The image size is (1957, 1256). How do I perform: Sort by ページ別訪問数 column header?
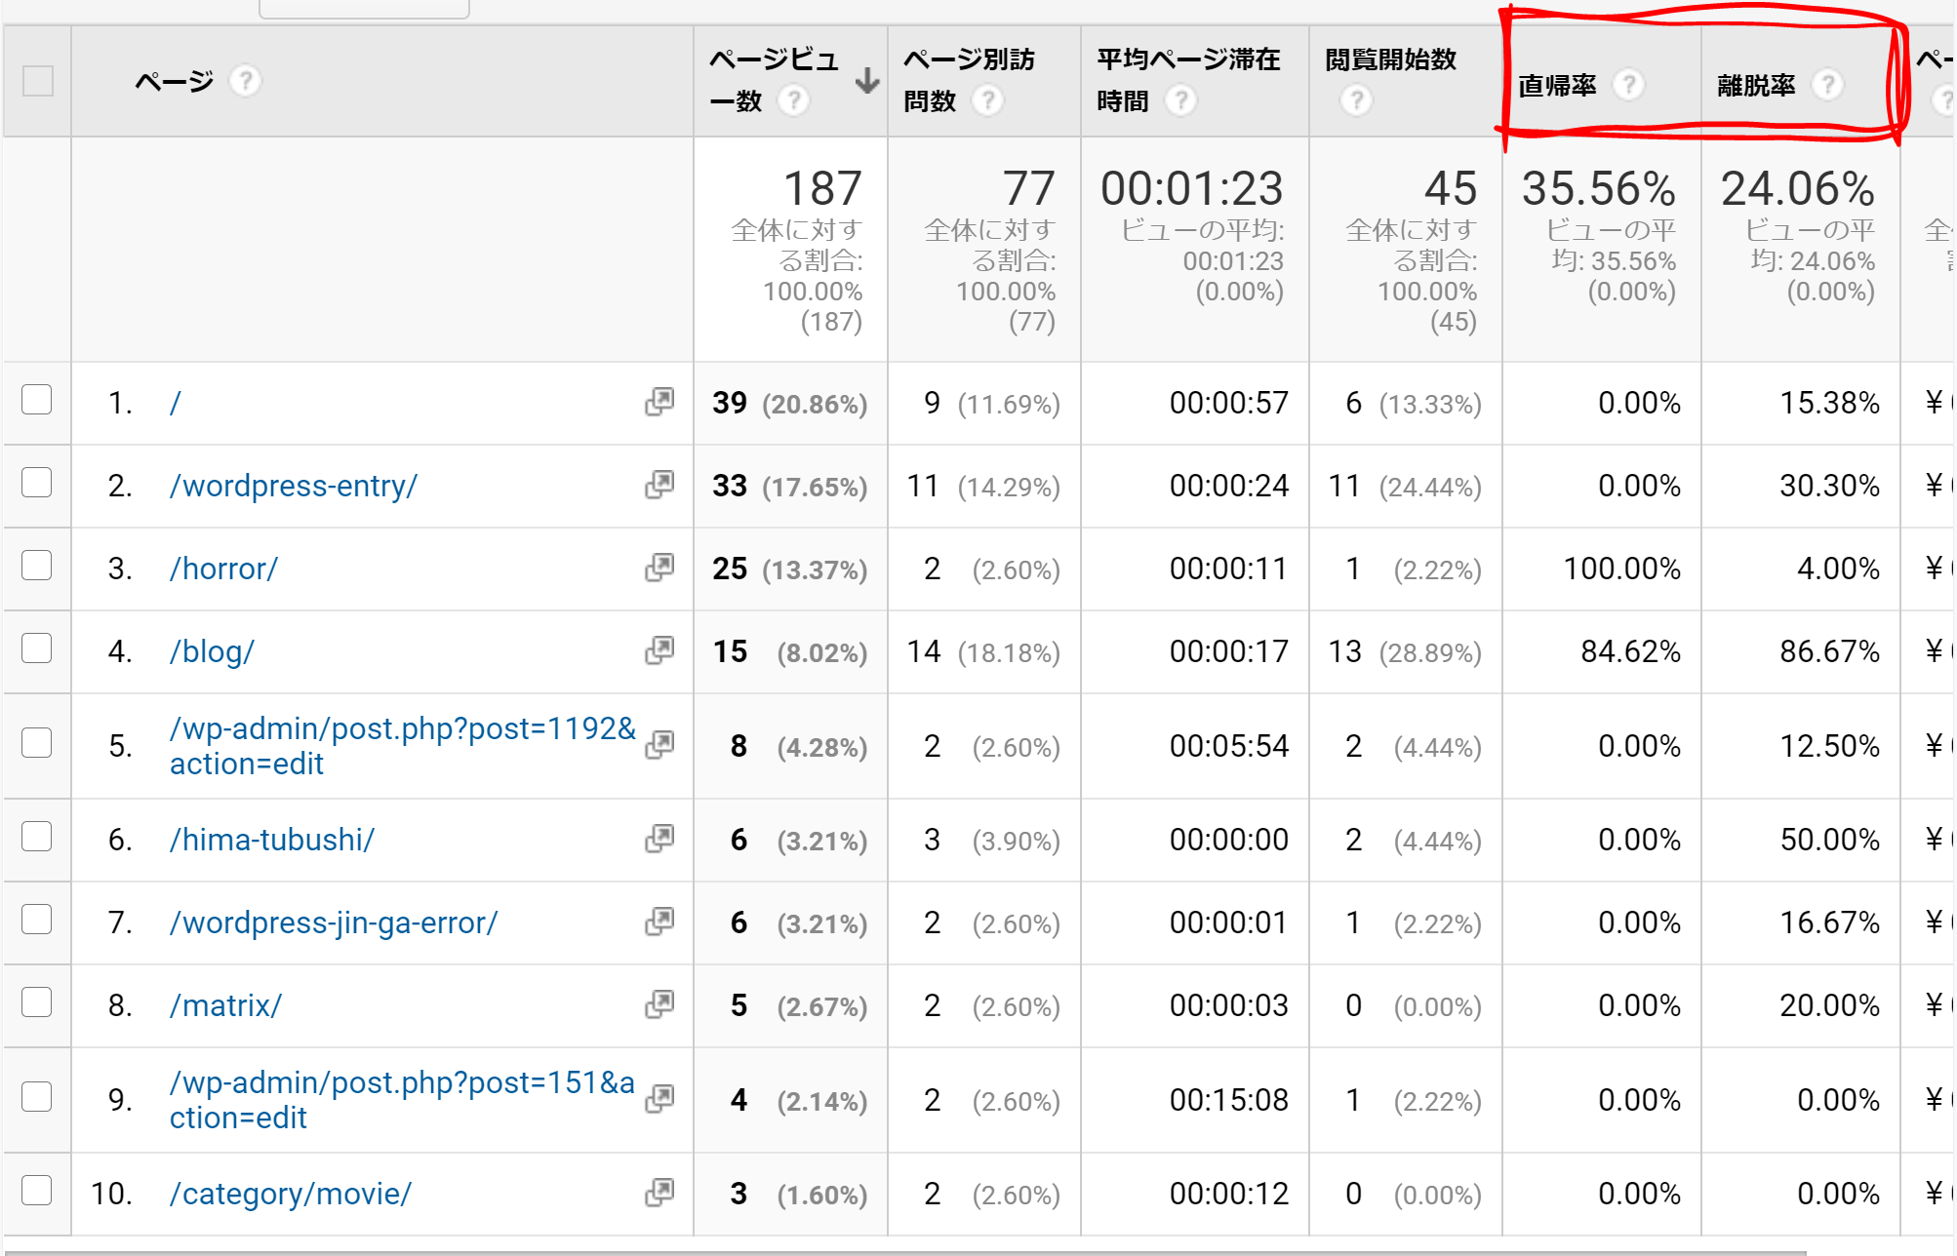pos(968,80)
